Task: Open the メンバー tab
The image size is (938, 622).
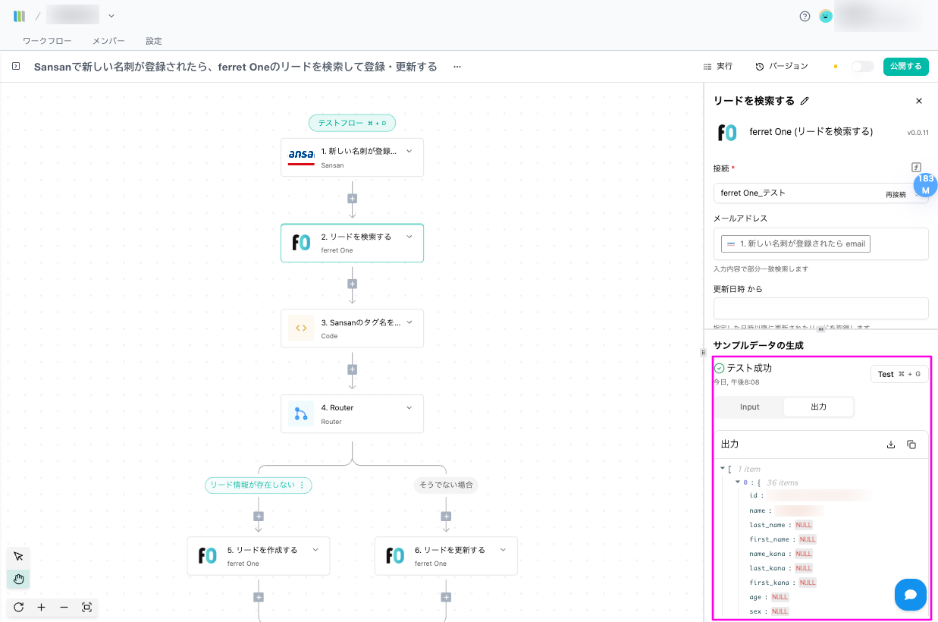Action: point(108,41)
